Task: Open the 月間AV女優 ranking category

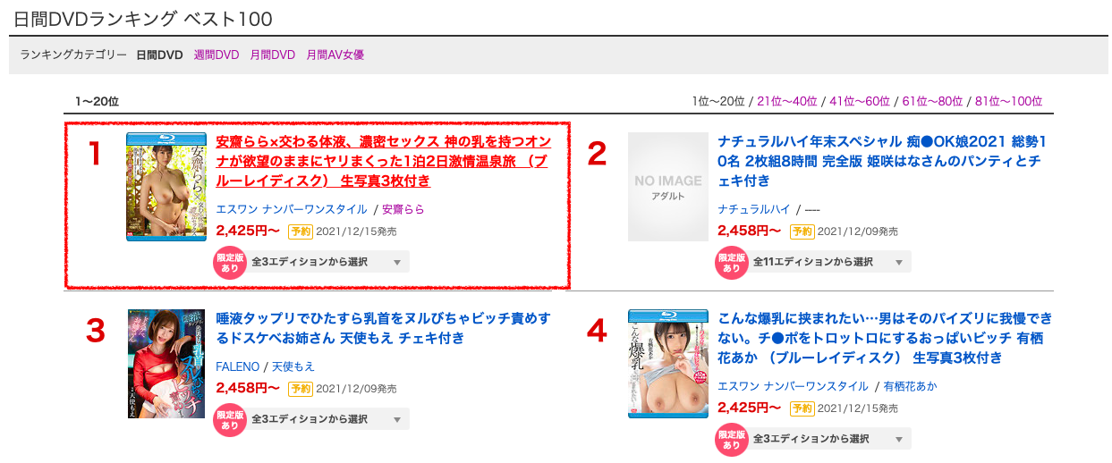Action: tap(335, 55)
